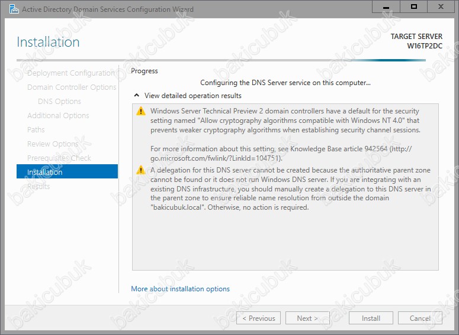Image resolution: width=459 pixels, height=335 pixels.
Task: Click the Progress label
Action: [145, 71]
